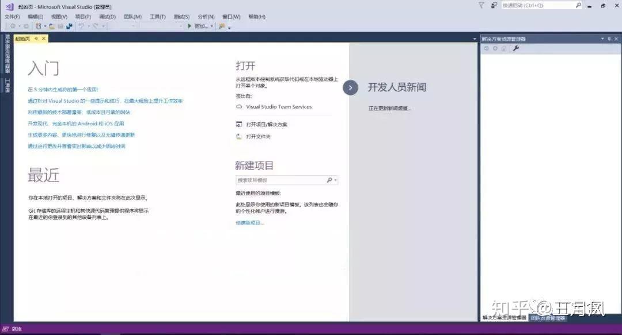Open the document tab list dropdown arrow
Screen dimensions: 622x335
coord(475,39)
